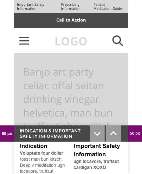Open the hamburger menu icon
The height and width of the screenshot is (174, 142).
click(24, 41)
